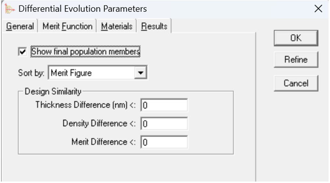Viewport: 330px width, 183px height.
Task: Open the Merit Function tab
Action: click(x=67, y=26)
